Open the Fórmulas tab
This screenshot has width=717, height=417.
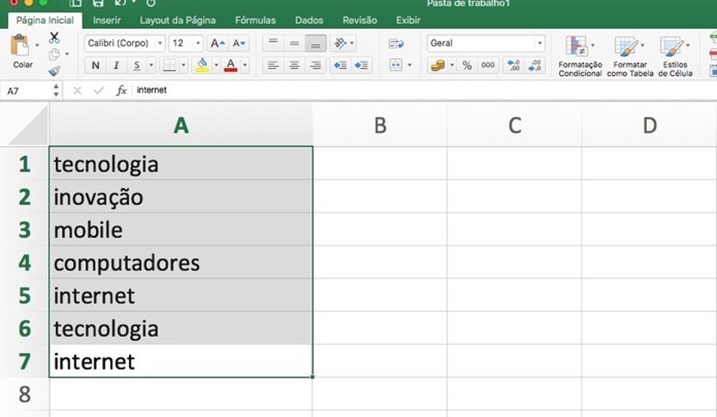(255, 20)
